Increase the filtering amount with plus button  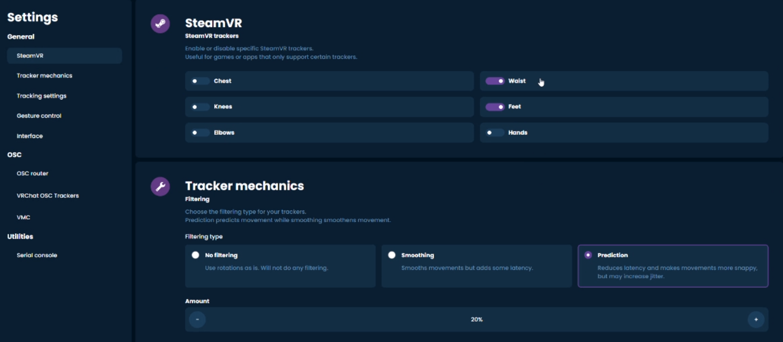(x=756, y=319)
